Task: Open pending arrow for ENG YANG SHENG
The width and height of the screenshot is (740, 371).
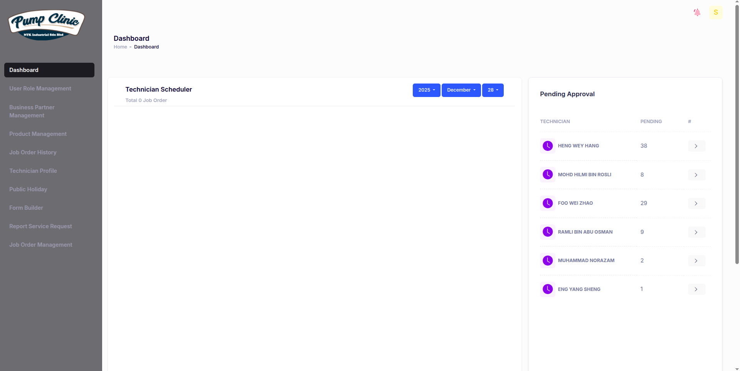Action: [x=696, y=289]
